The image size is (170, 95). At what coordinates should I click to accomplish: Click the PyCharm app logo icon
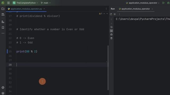[x=3, y=3]
